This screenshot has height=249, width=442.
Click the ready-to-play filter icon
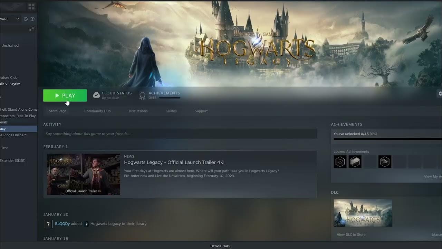pyautogui.click(x=32, y=19)
